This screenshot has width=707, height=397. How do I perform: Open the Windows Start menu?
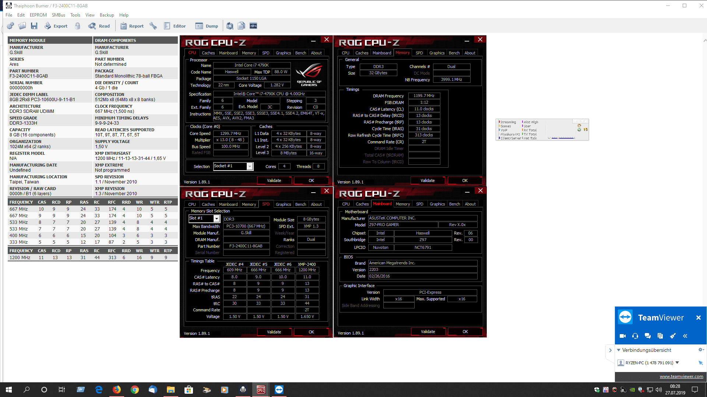9,390
